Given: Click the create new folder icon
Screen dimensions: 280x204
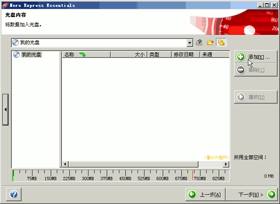Looking at the screenshot, I should (210, 42).
